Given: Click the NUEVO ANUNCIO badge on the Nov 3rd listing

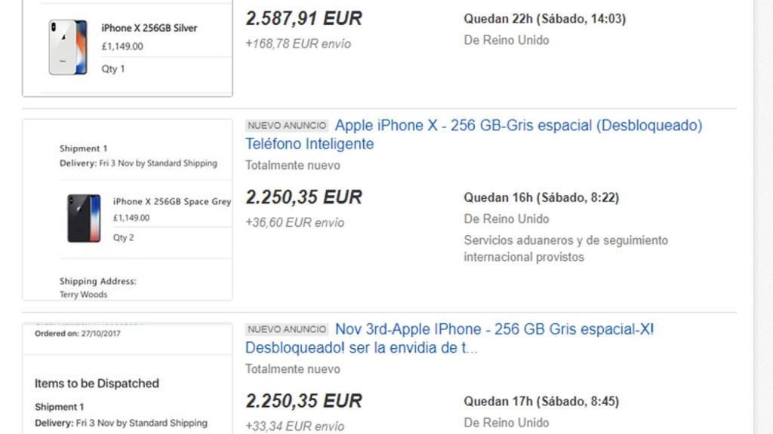Looking at the screenshot, I should [x=285, y=329].
